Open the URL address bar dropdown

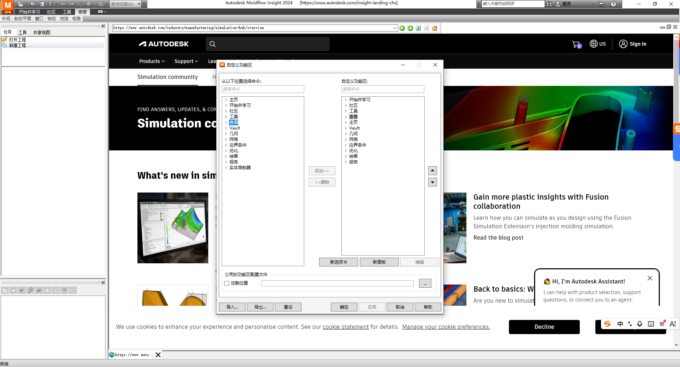395,28
